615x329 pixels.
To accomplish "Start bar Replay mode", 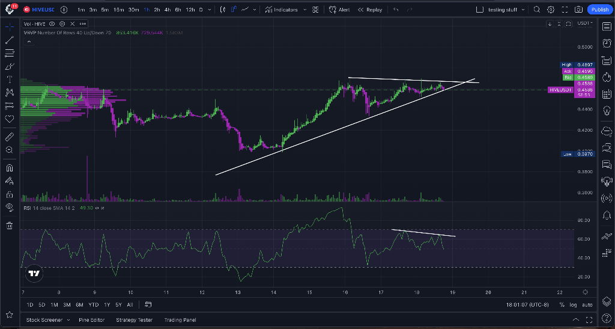I will pos(369,10).
